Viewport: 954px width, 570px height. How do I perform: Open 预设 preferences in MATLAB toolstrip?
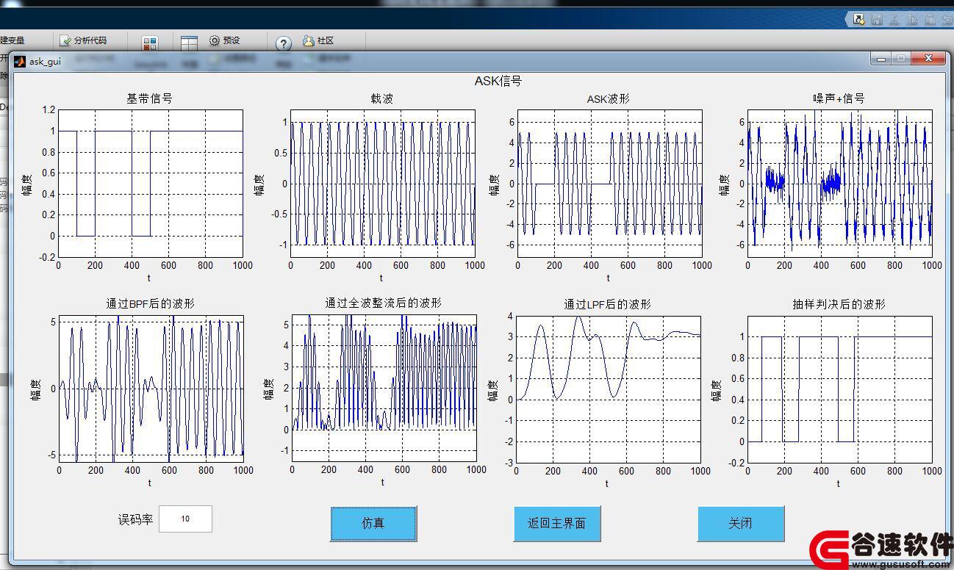(225, 41)
